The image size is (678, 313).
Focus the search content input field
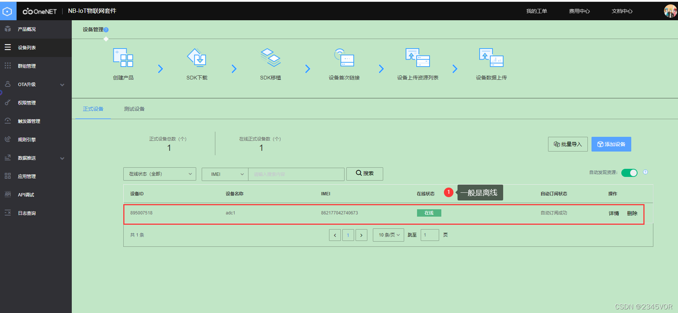296,174
